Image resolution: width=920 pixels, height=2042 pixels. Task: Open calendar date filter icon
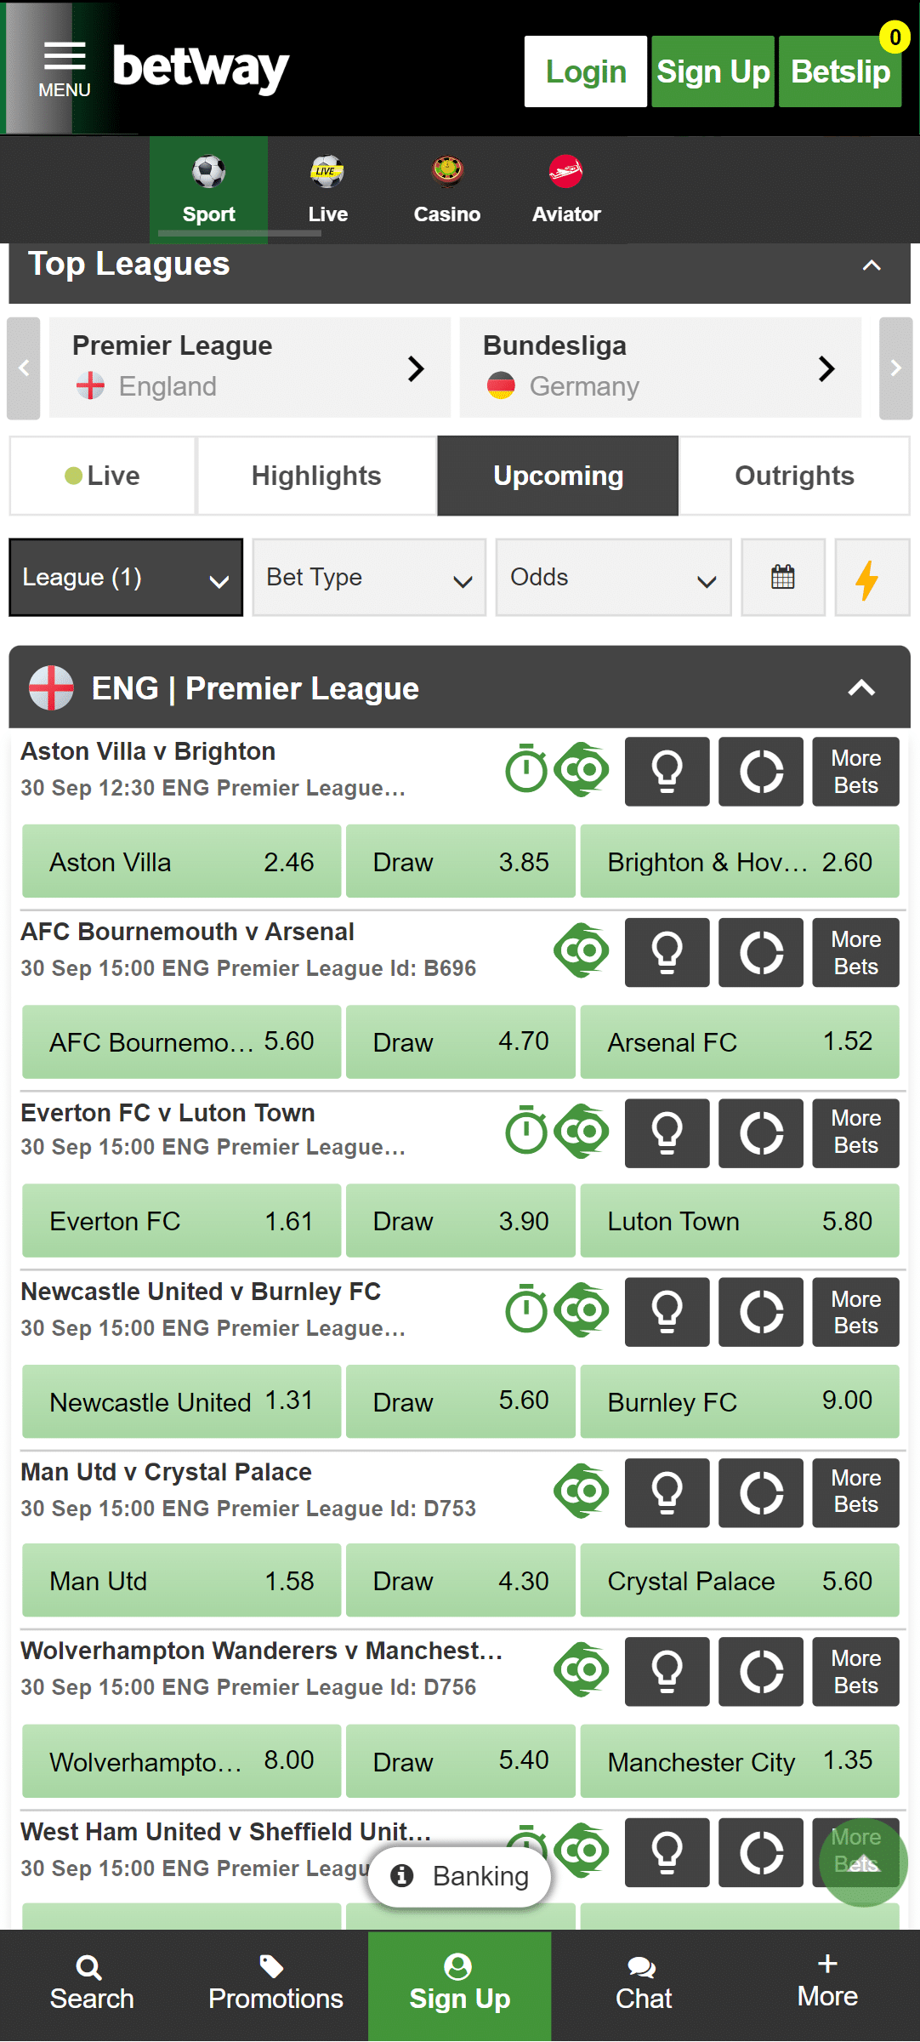782,577
